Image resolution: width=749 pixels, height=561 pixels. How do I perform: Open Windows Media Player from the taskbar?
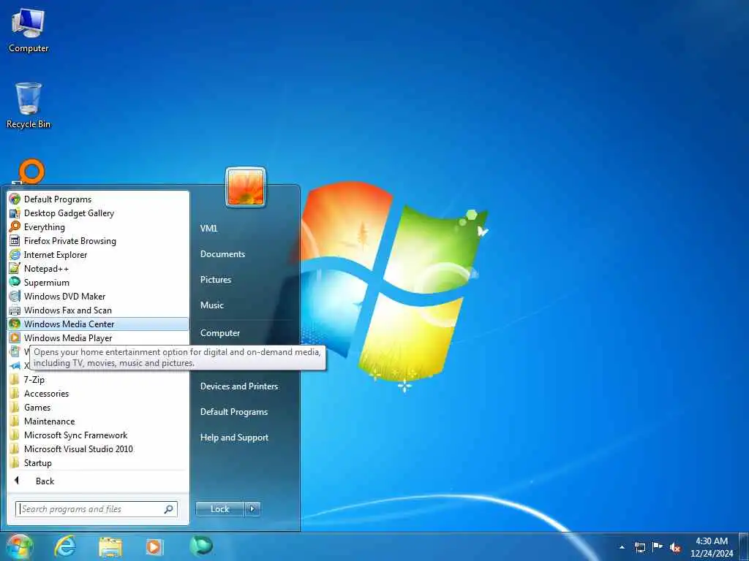pyautogui.click(x=154, y=547)
